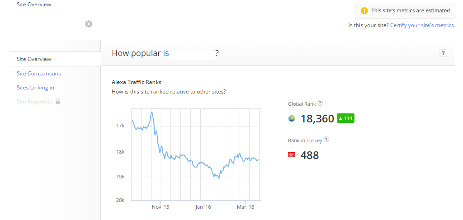
Task: Click the green 114 rank change badge
Action: coord(345,118)
